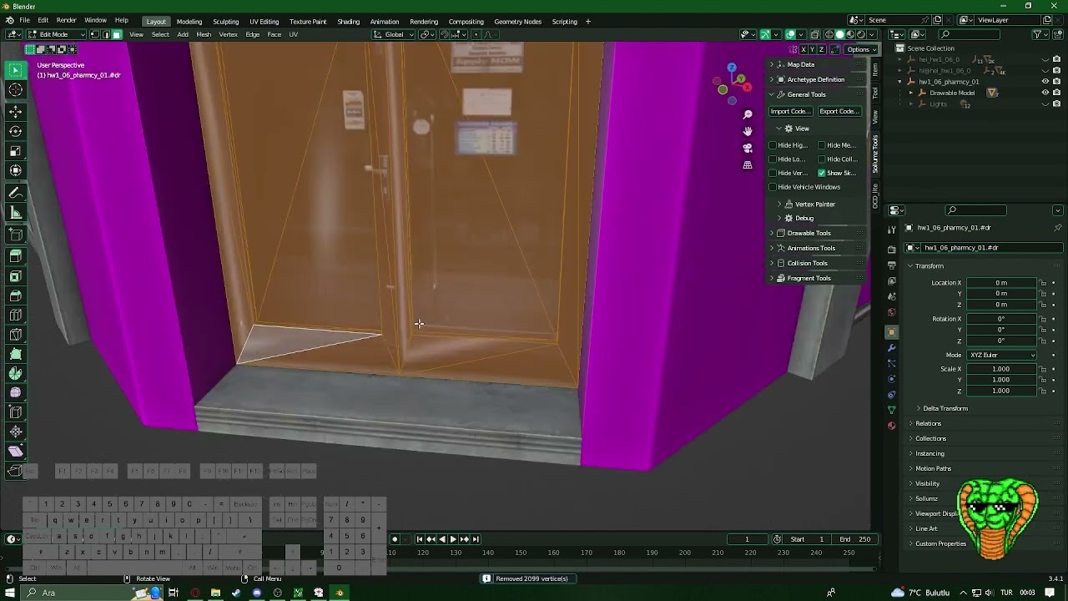Open the Global orientation dropdown
The height and width of the screenshot is (601, 1068).
point(393,34)
